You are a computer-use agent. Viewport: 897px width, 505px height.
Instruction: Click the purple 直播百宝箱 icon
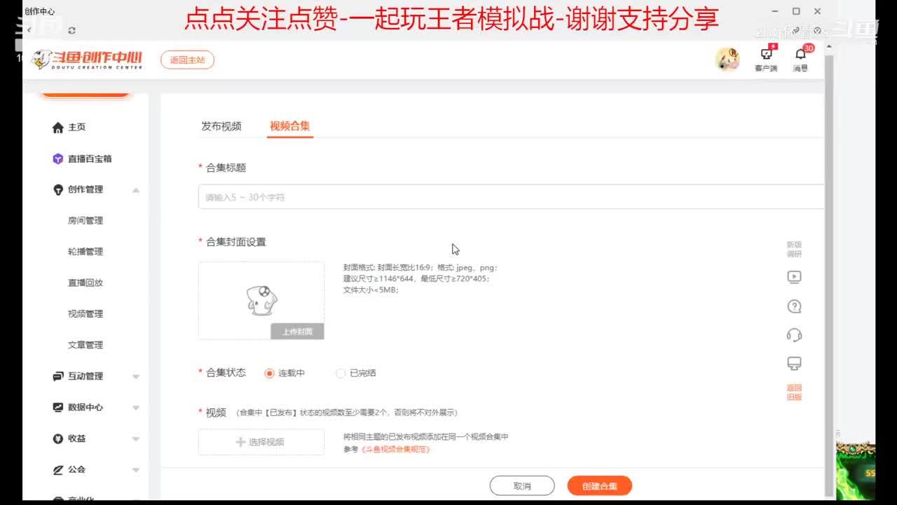(x=58, y=159)
